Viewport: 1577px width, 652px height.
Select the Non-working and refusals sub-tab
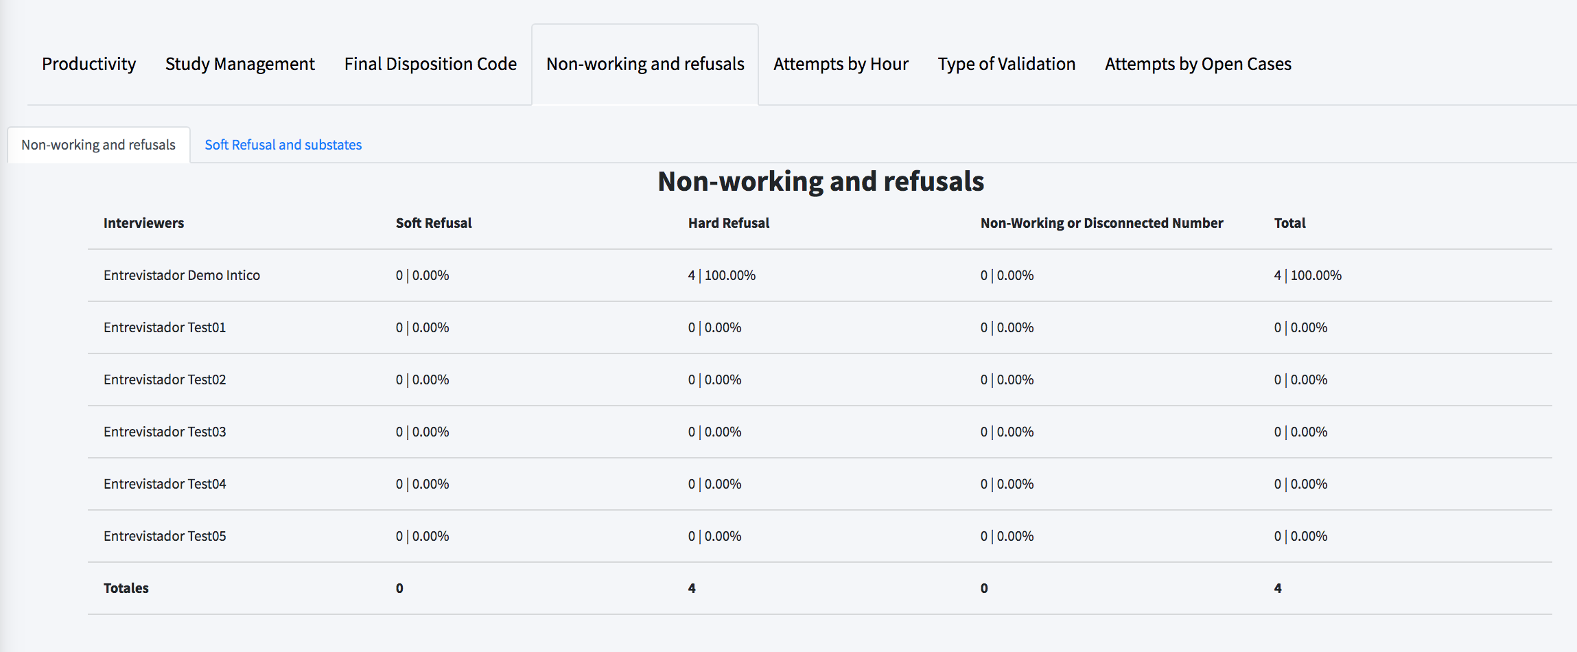tap(98, 145)
